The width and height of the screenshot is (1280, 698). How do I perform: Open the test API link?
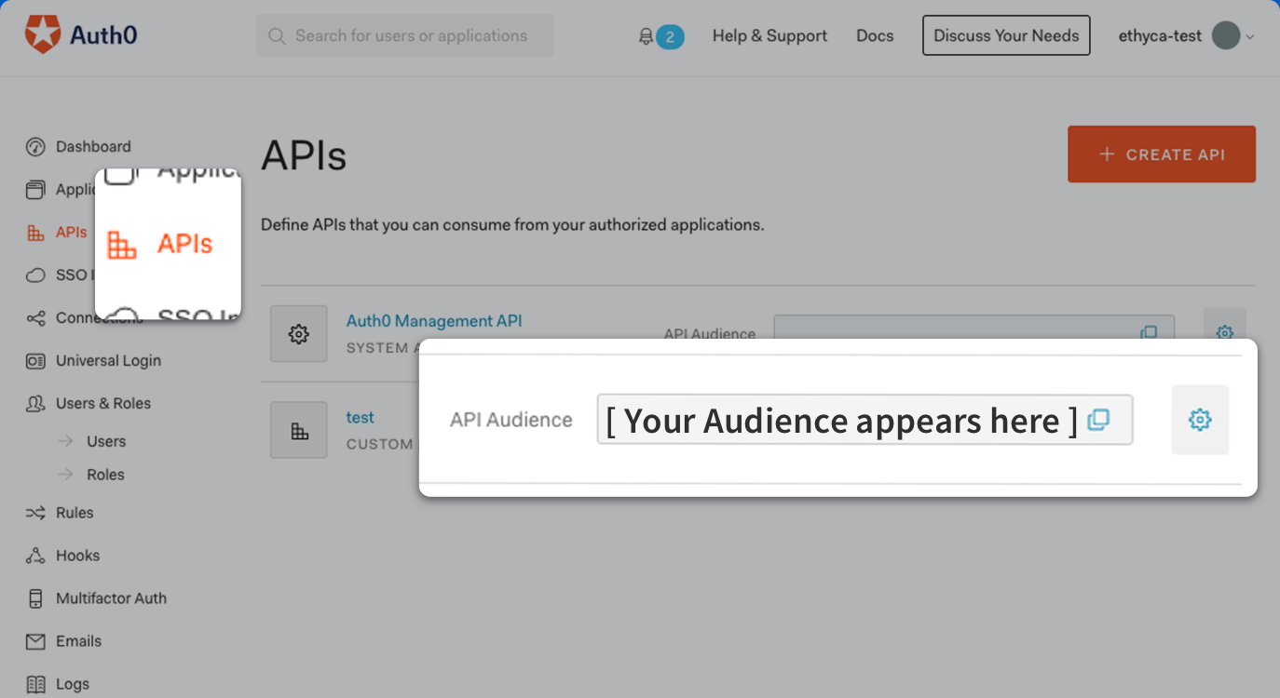click(361, 417)
